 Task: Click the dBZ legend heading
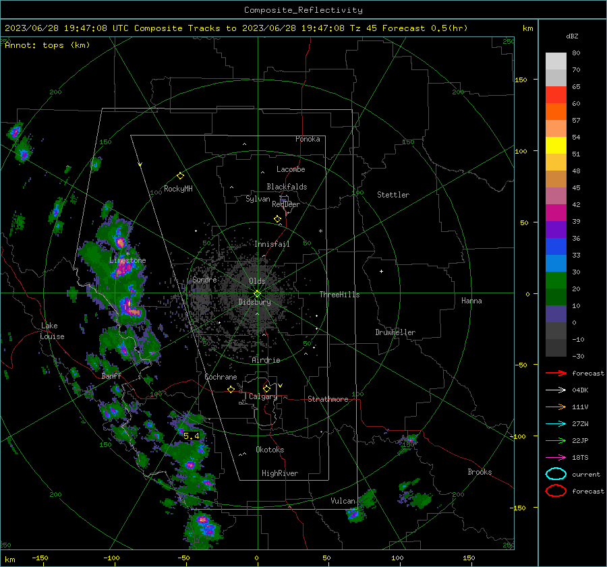(x=572, y=36)
